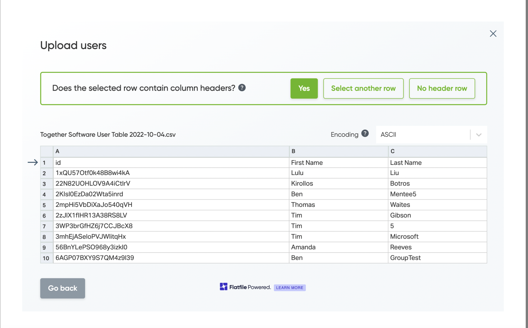
Task: Click cell '2mpHi5VbDiXaJo540qVH'
Action: point(171,205)
